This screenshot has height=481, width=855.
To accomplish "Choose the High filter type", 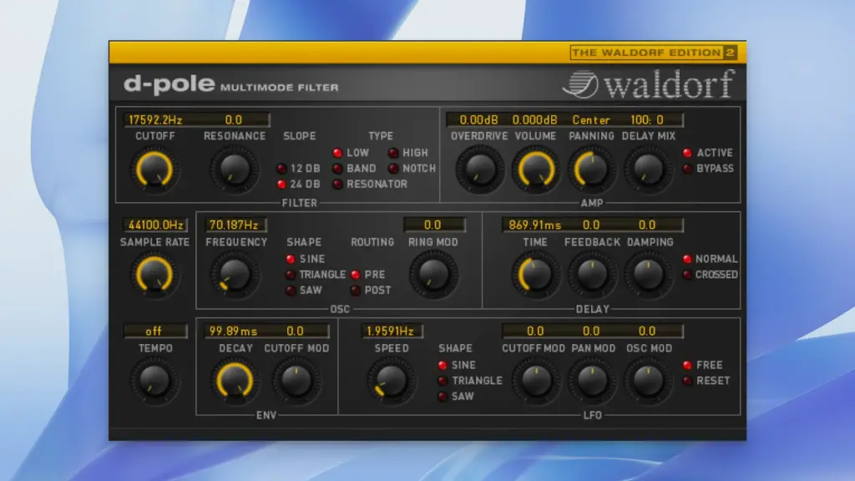I will pos(393,153).
